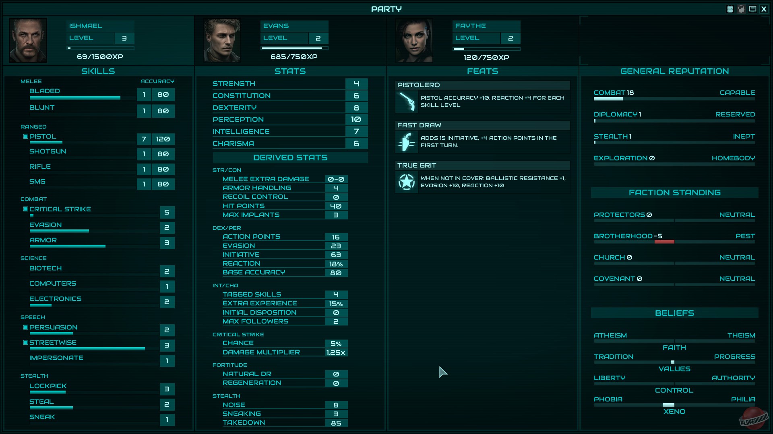Open the monitor journal screen icon
The width and height of the screenshot is (773, 434).
pos(752,9)
